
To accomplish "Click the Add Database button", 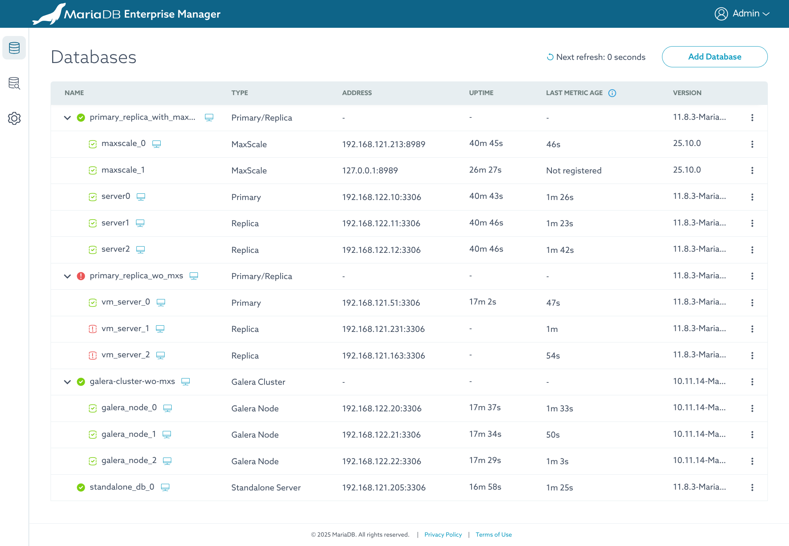I will (714, 57).
